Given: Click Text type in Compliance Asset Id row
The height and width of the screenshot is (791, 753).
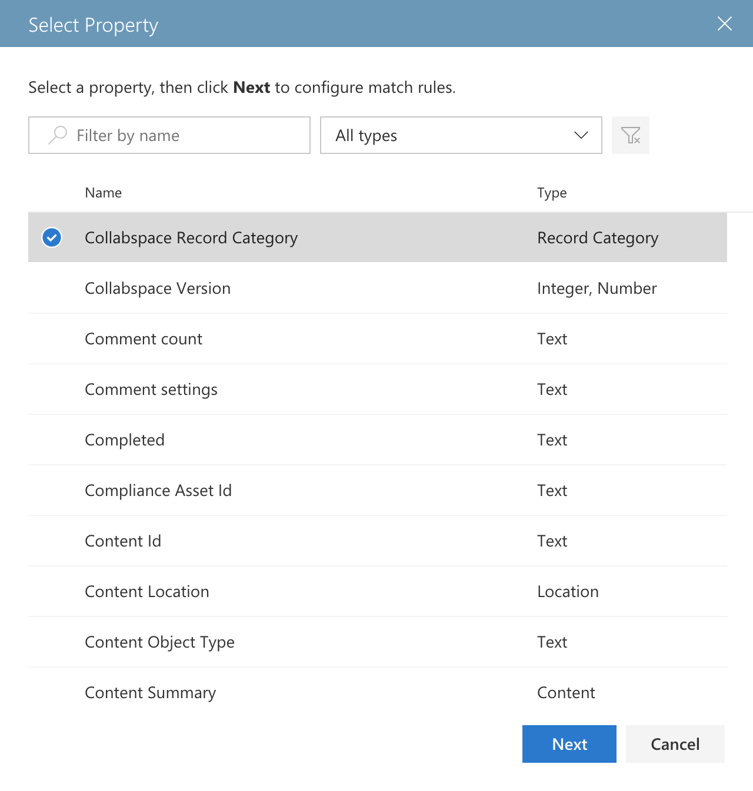Looking at the screenshot, I should [x=552, y=490].
